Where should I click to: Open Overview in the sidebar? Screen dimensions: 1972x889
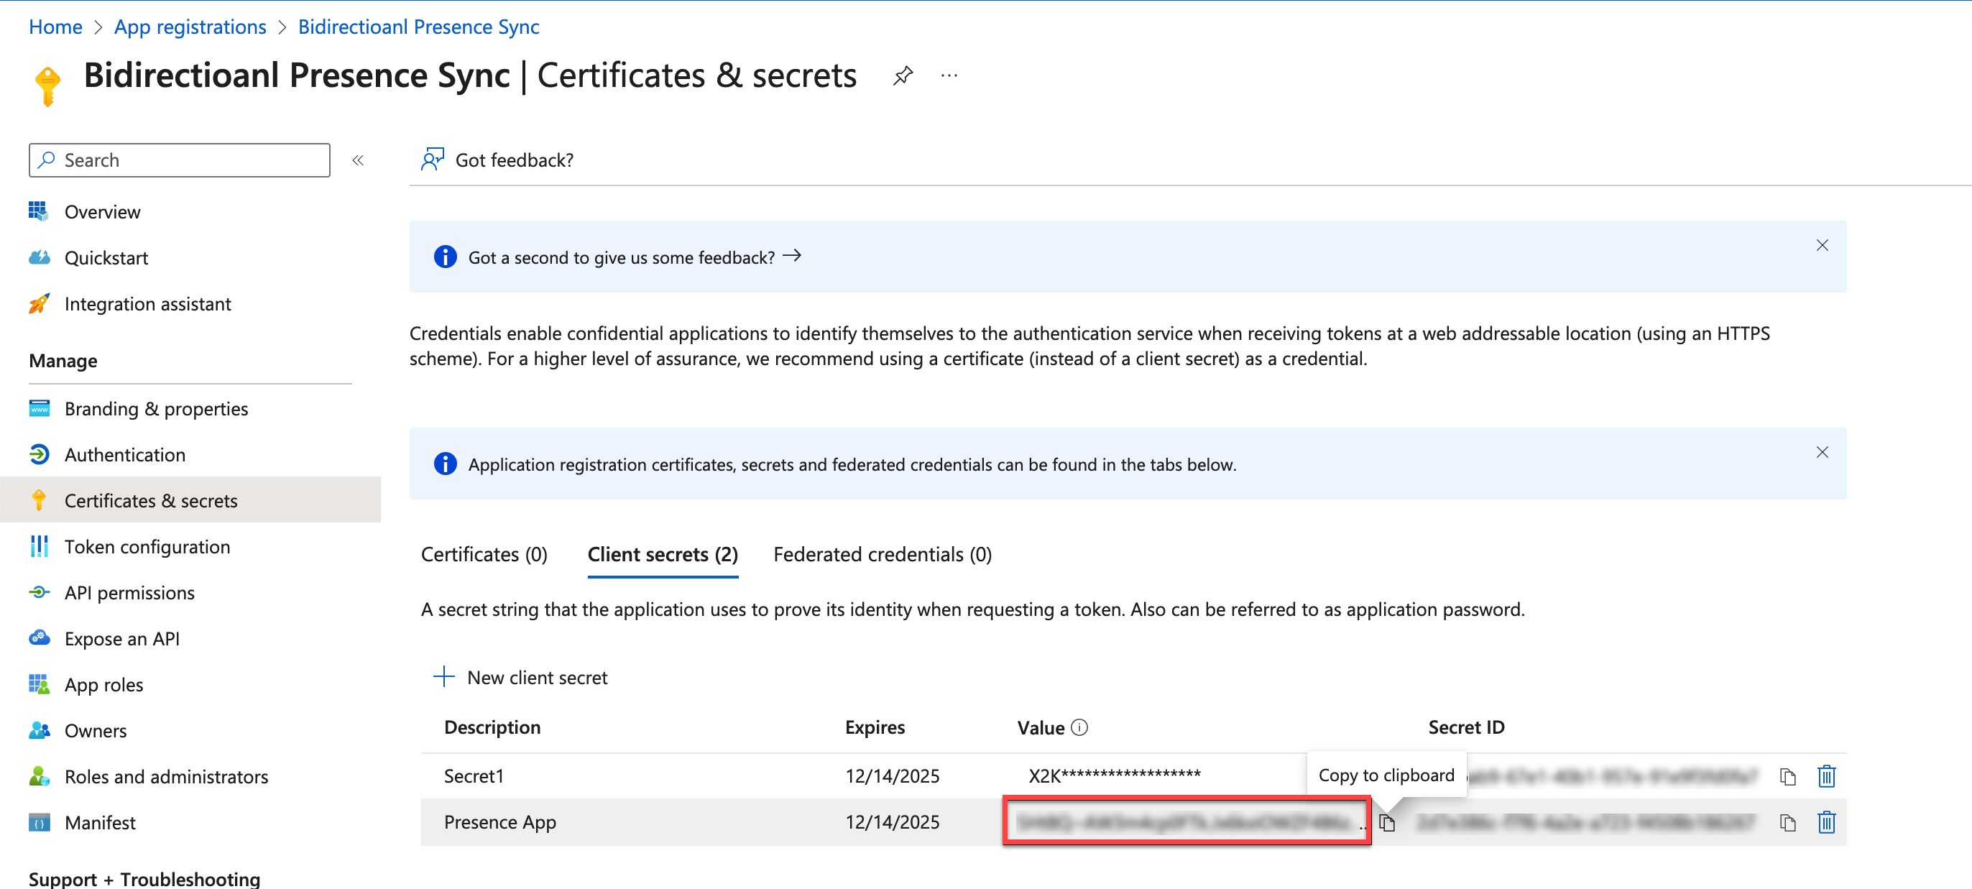pyautogui.click(x=102, y=211)
